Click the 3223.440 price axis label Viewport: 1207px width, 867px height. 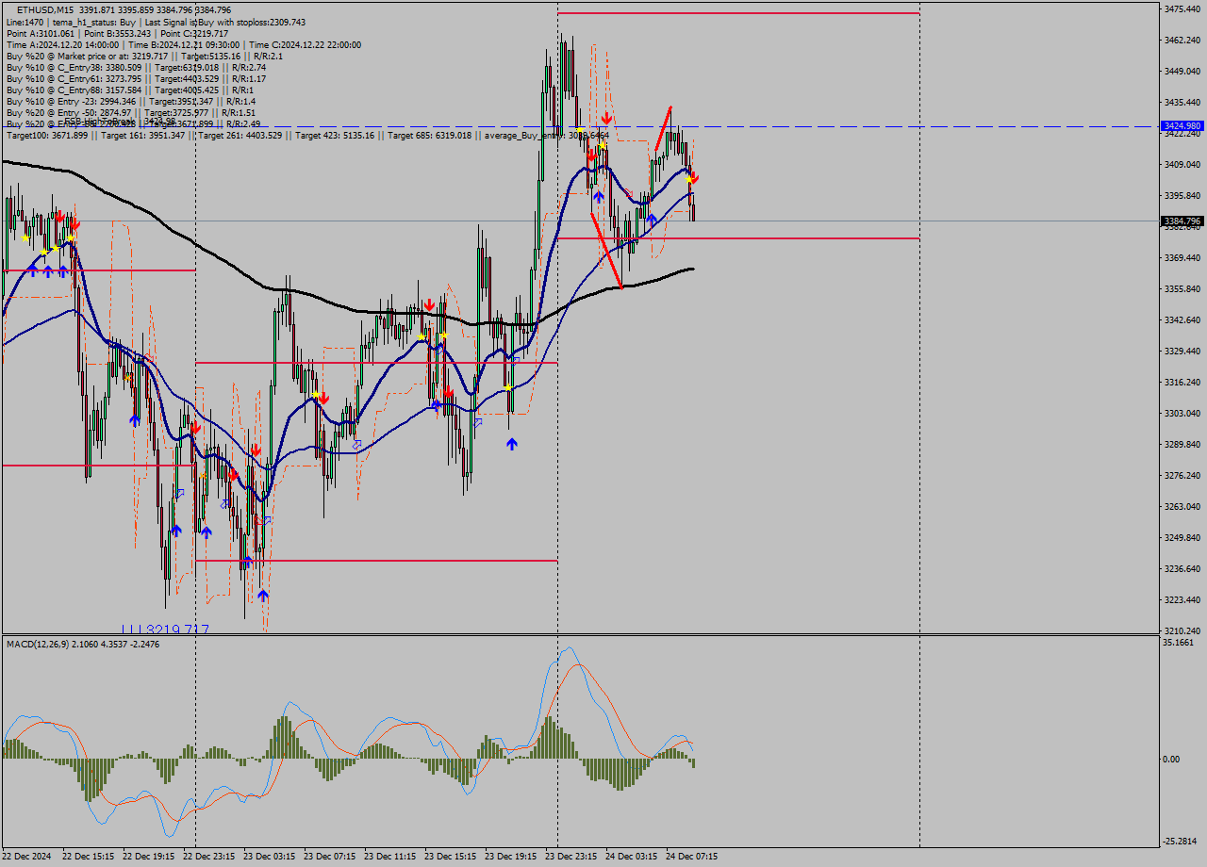pyautogui.click(x=1182, y=599)
